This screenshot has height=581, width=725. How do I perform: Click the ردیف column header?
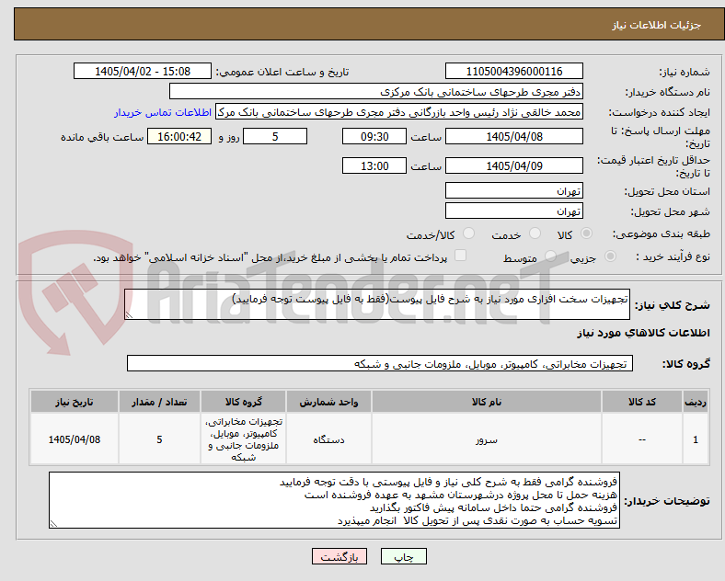pyautogui.click(x=696, y=402)
